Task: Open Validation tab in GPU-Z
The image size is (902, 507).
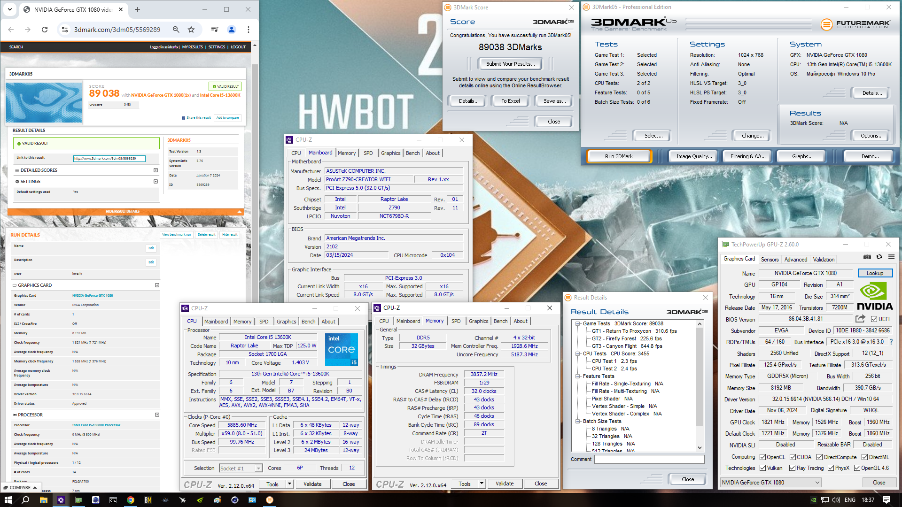Action: coord(824,260)
